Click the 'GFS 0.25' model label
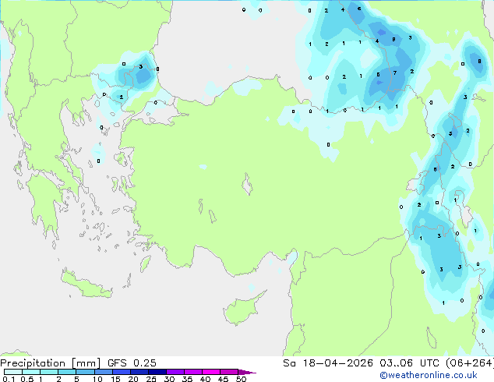The image size is (494, 382). [132, 363]
